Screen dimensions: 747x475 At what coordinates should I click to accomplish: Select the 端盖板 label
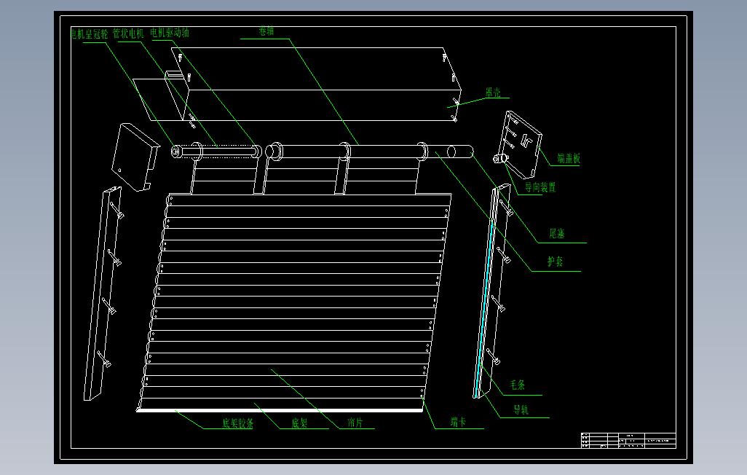[x=569, y=158]
